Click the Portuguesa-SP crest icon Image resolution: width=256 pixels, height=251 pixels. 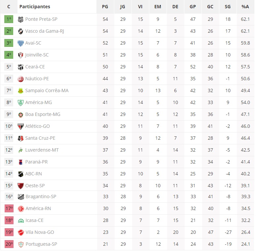[x=21, y=244]
